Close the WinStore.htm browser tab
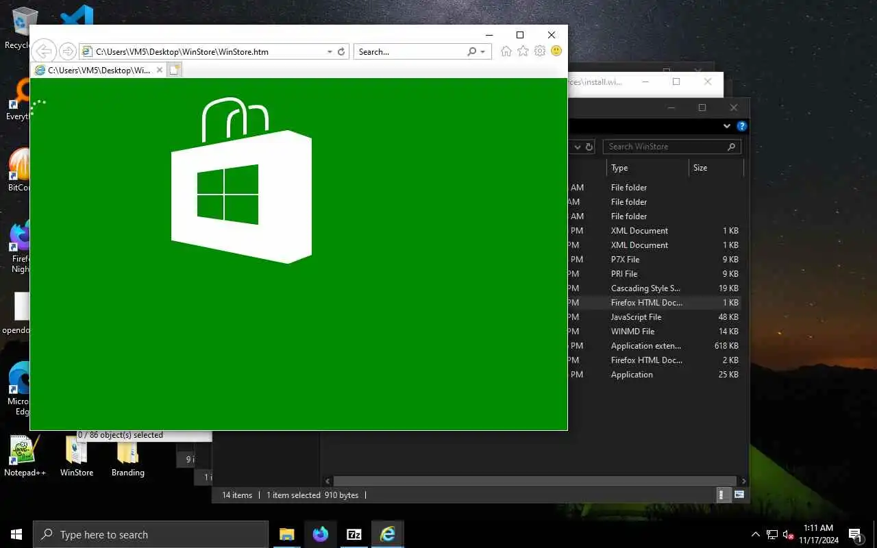 (x=160, y=70)
